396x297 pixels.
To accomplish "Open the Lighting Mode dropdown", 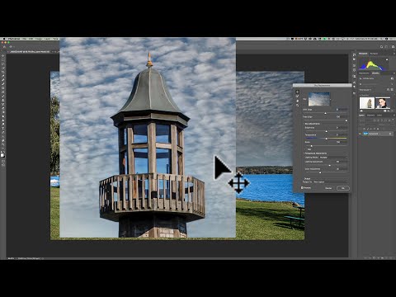I will click(333, 158).
